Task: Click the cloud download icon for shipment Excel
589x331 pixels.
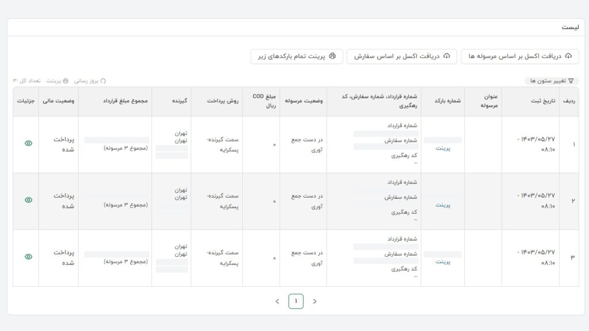Action: [x=568, y=56]
